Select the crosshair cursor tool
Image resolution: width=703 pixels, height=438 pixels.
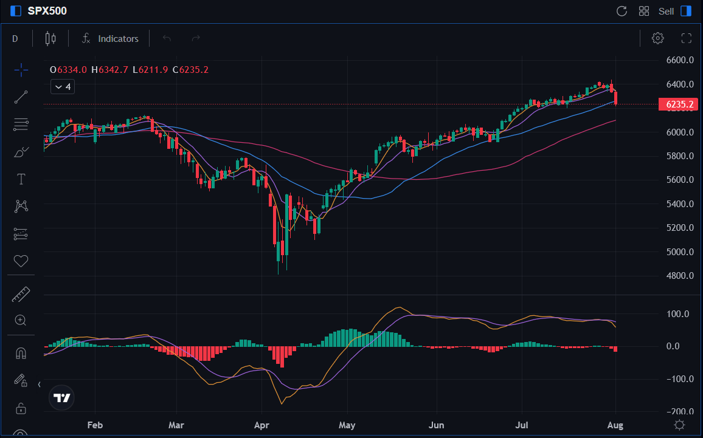click(x=21, y=70)
